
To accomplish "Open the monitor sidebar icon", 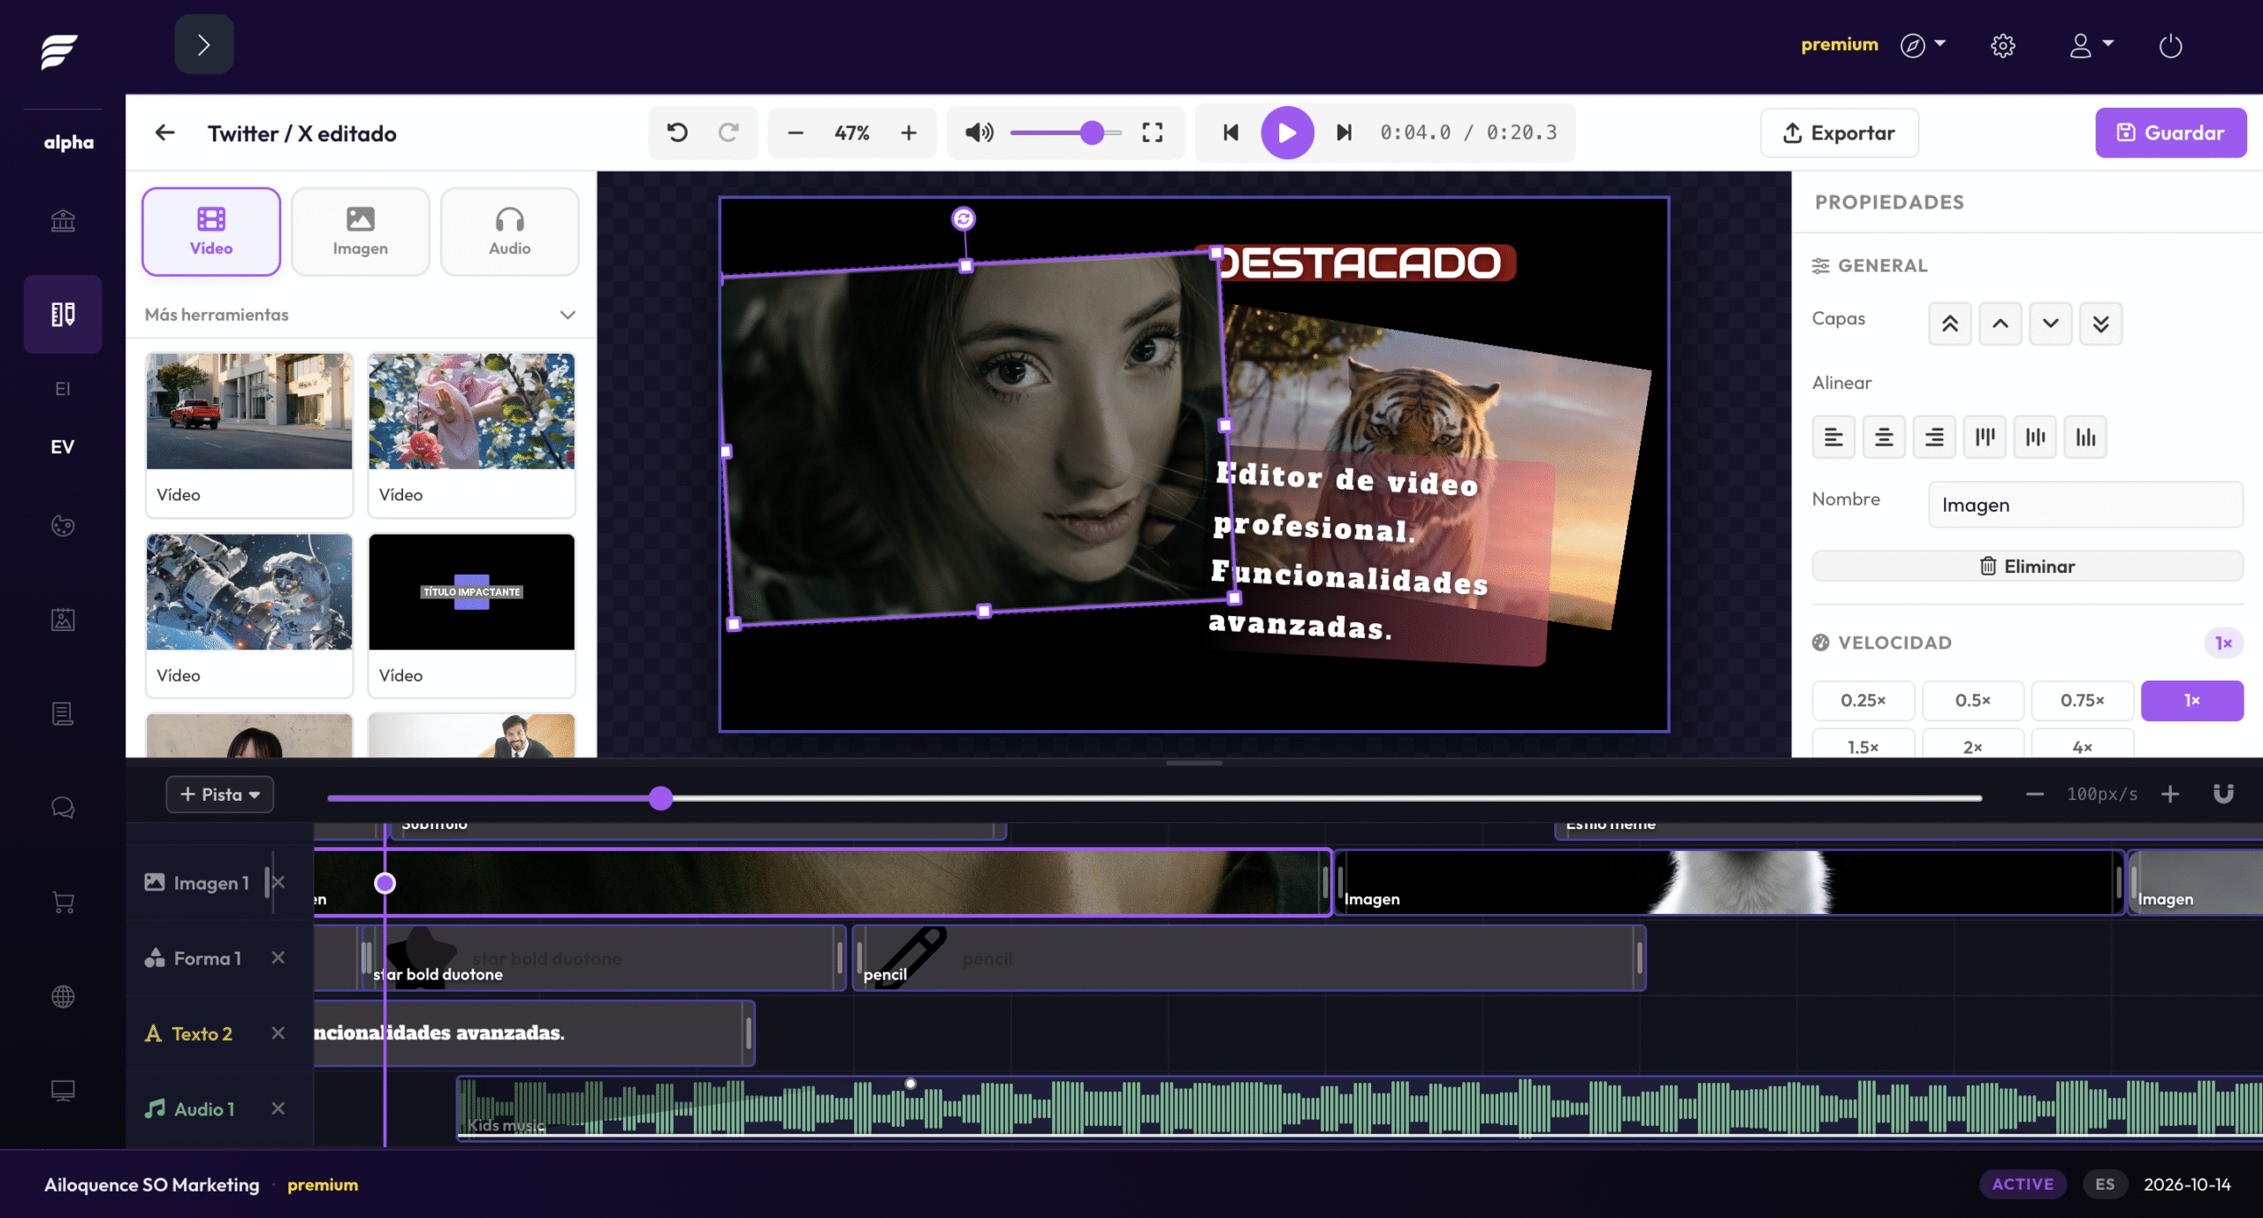I will coord(63,1091).
